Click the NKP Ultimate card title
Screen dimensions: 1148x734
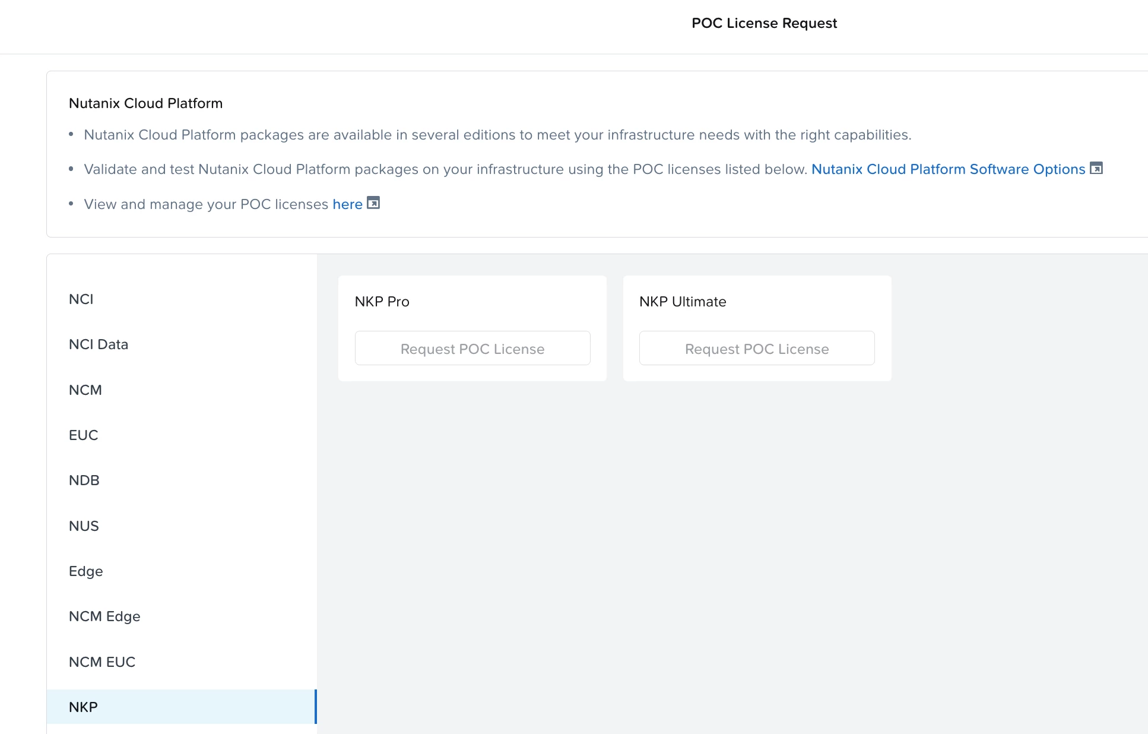coord(683,302)
